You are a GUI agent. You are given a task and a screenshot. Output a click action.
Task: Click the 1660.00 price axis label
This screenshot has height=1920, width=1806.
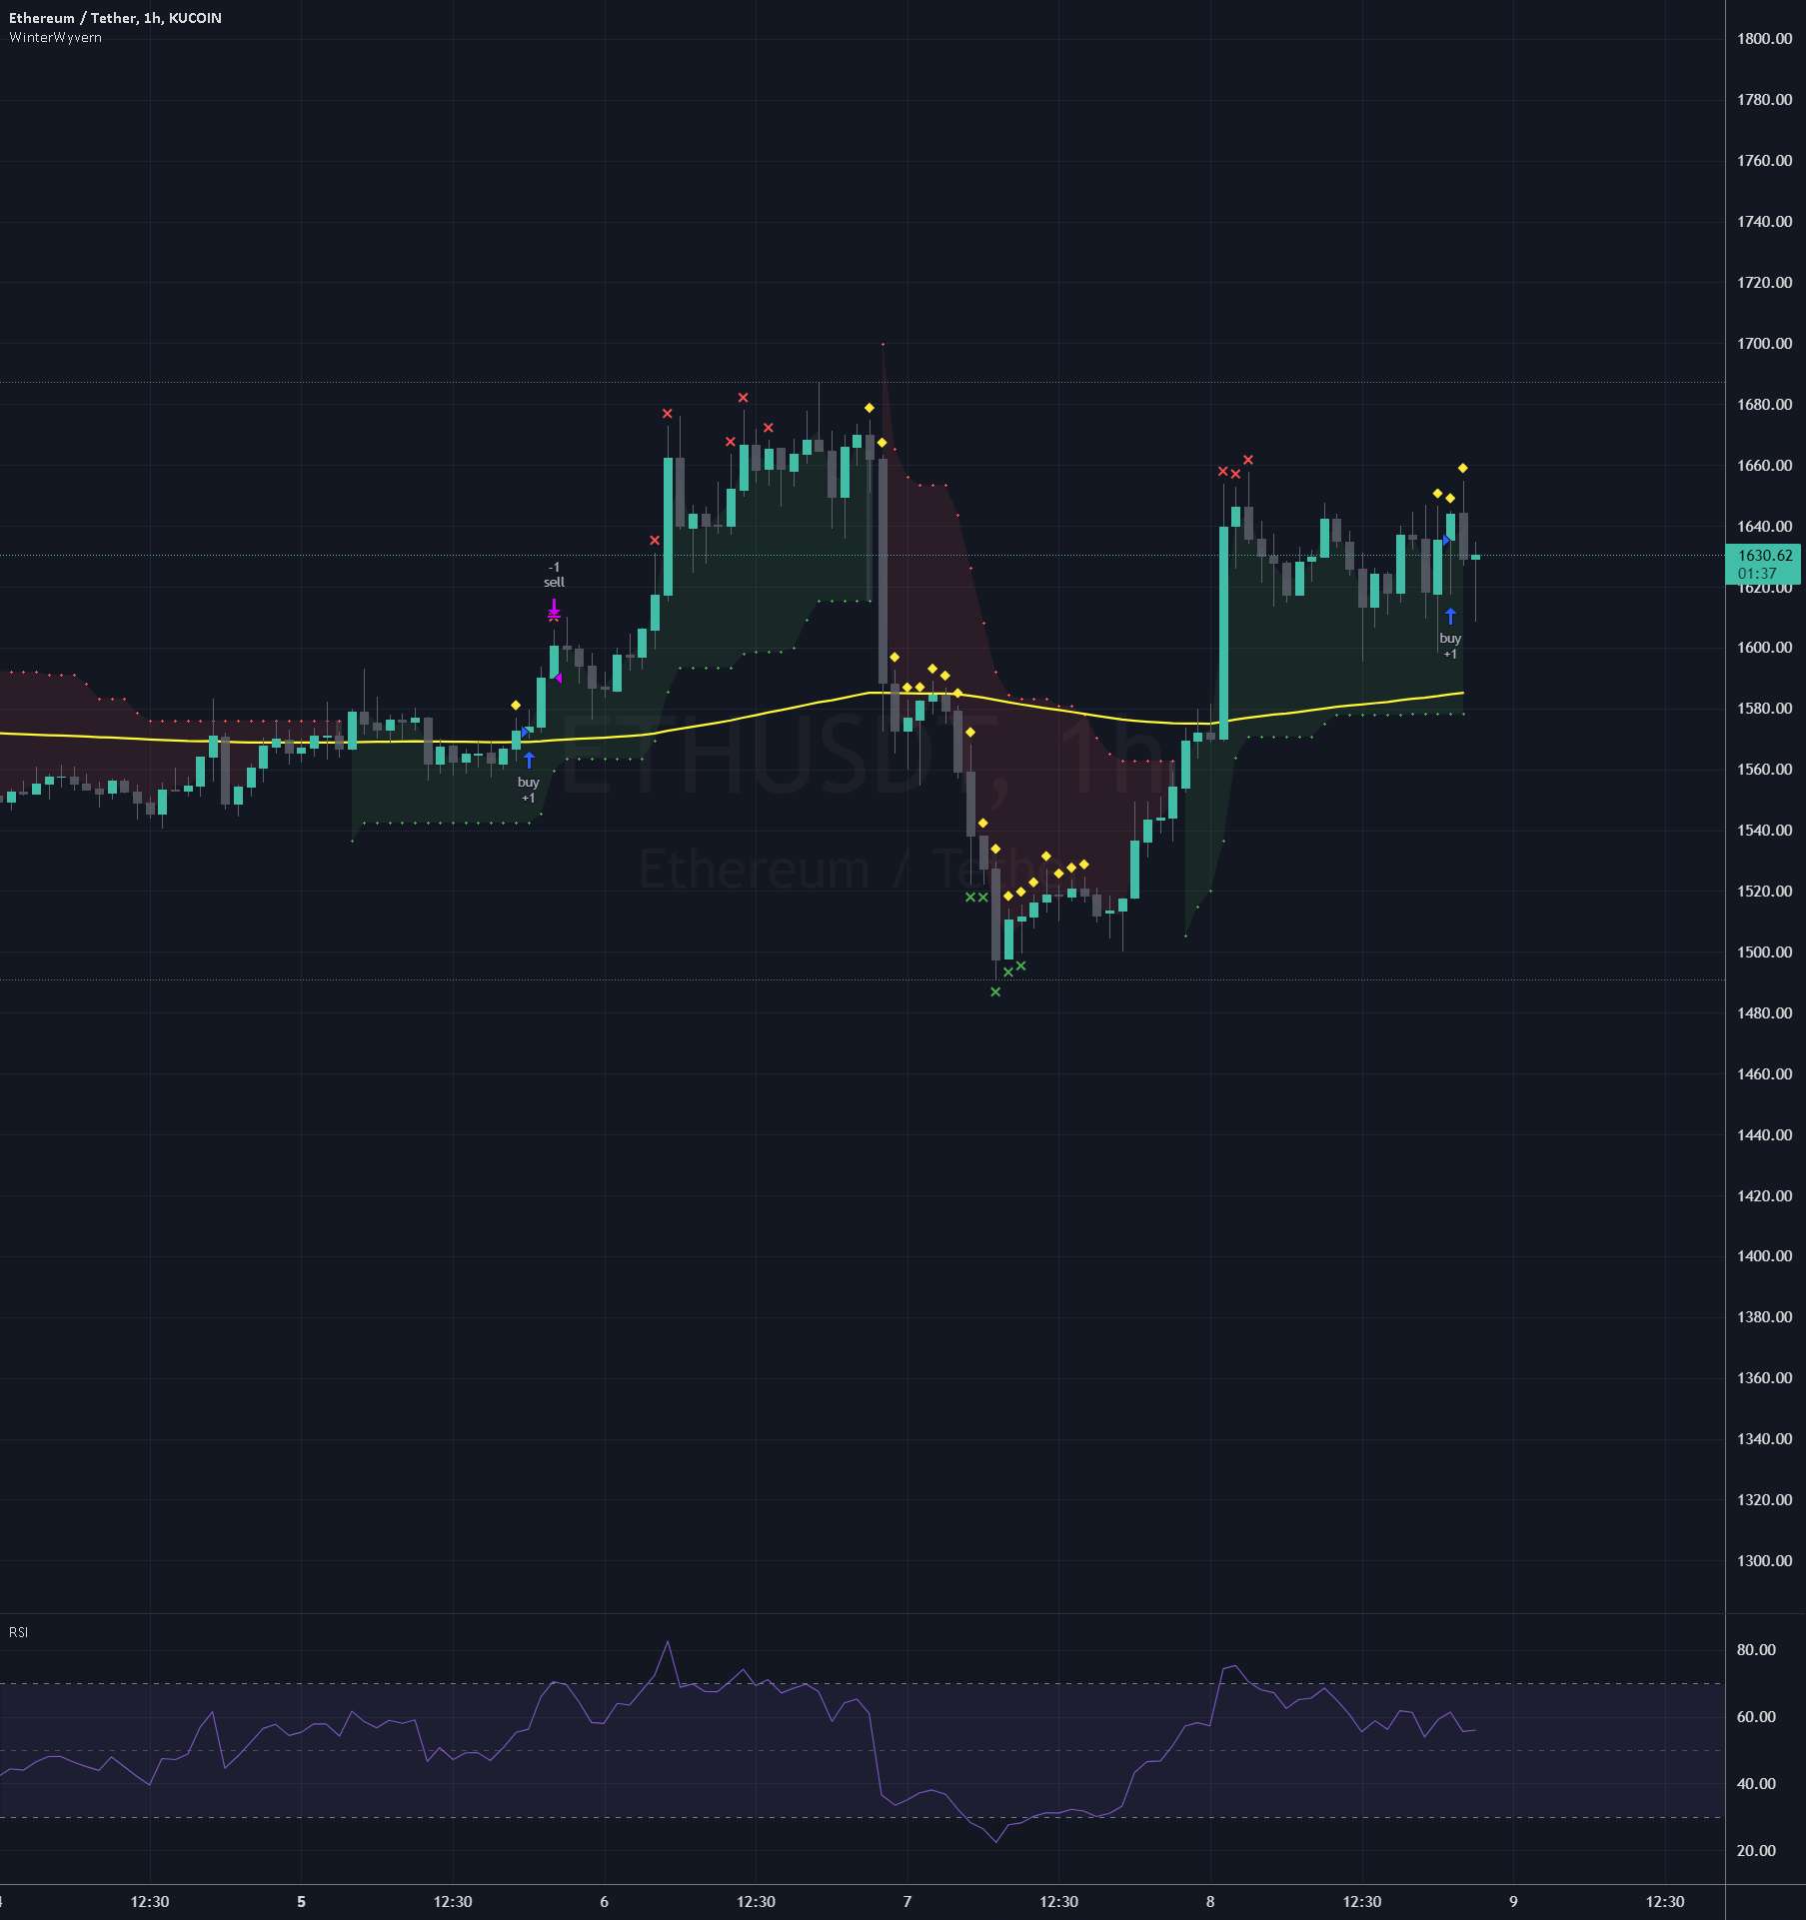point(1764,466)
